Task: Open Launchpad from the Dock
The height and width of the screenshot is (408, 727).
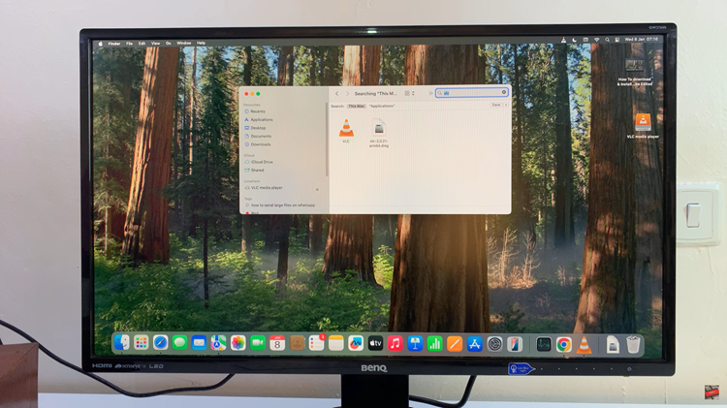Action: point(141,343)
